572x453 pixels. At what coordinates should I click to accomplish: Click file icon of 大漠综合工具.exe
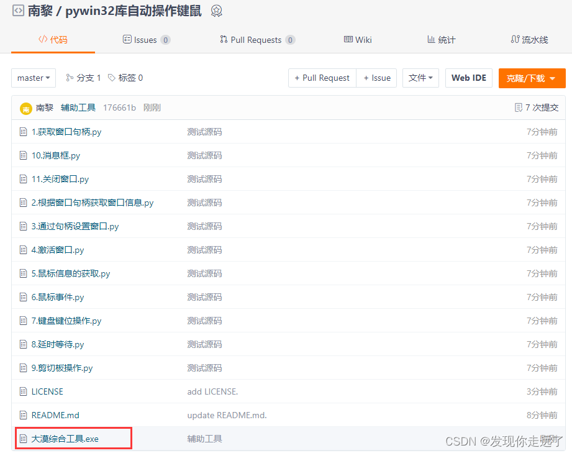pos(23,439)
